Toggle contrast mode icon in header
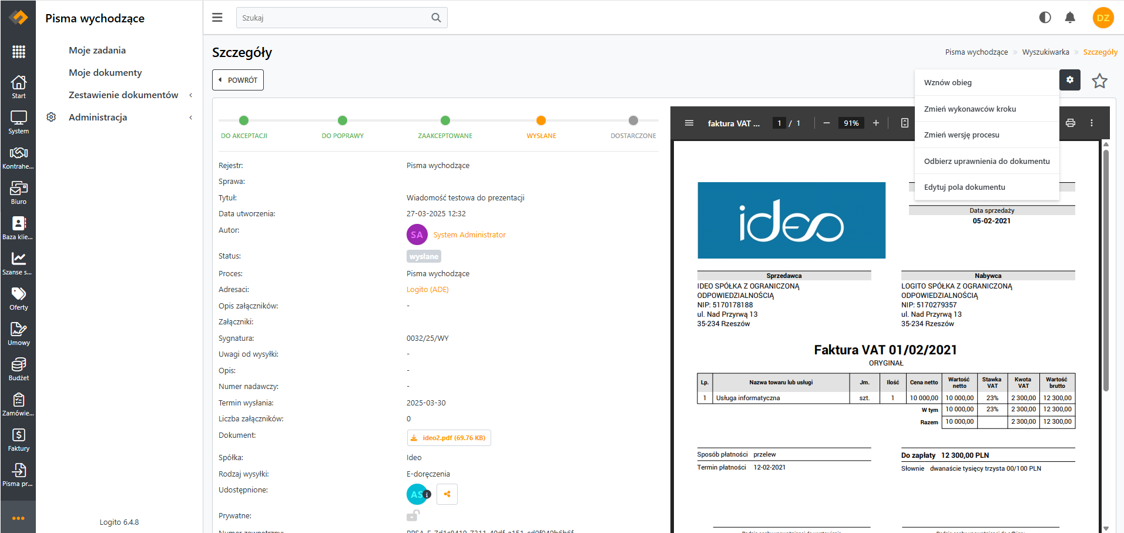This screenshot has width=1124, height=533. point(1045,18)
